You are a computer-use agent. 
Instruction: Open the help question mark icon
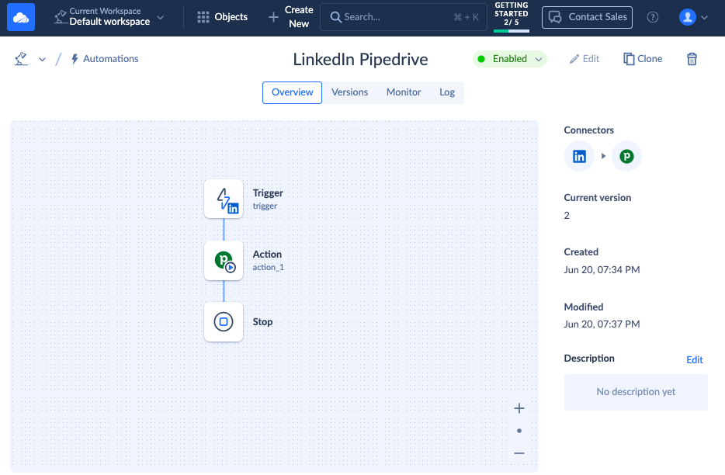click(652, 17)
